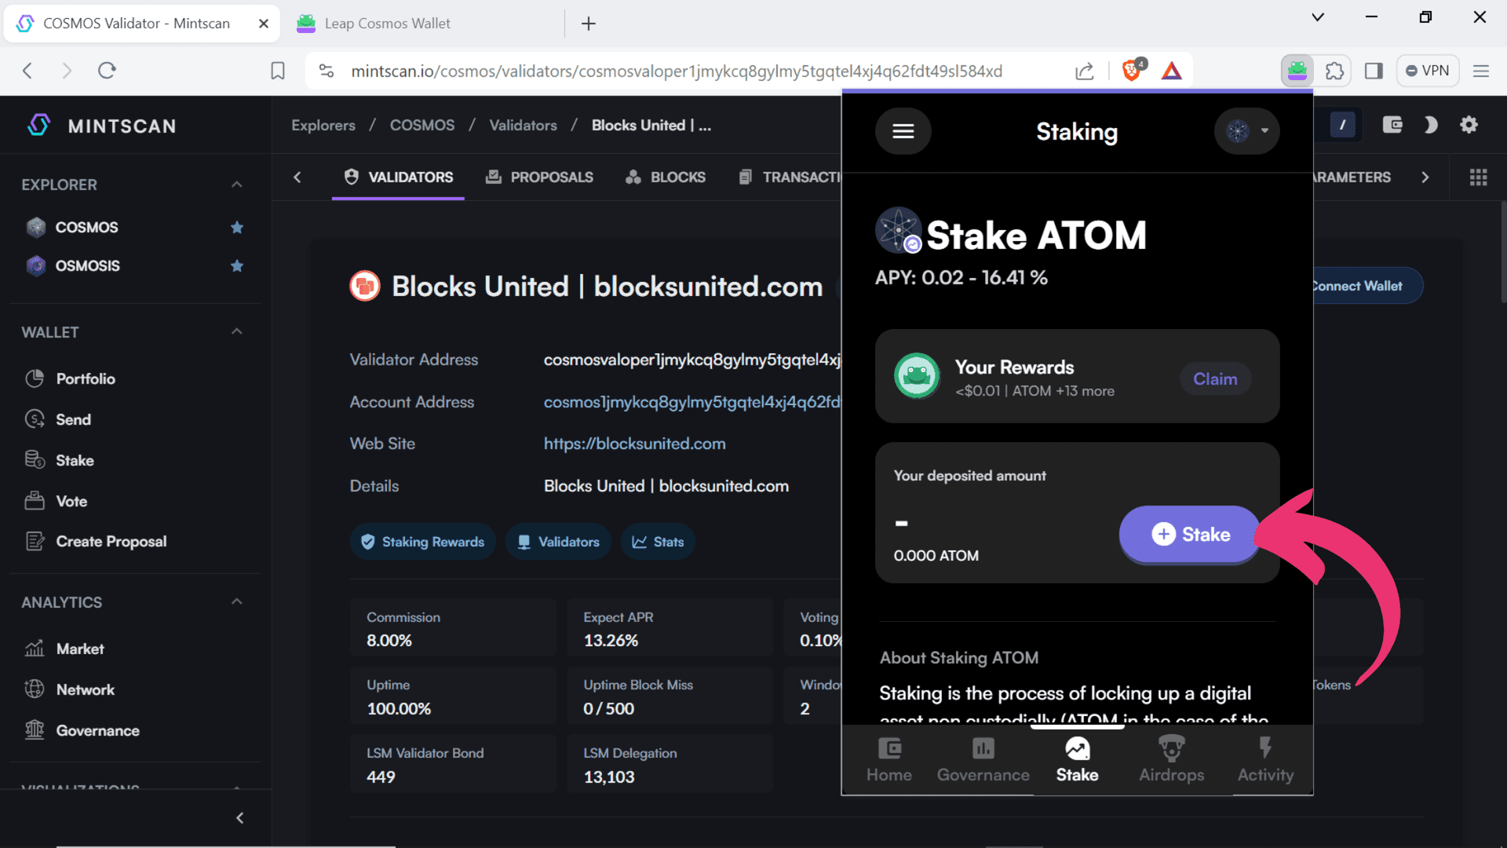Click the Leap Wallet extension icon
Screen dimensions: 1507x848
(1297, 71)
